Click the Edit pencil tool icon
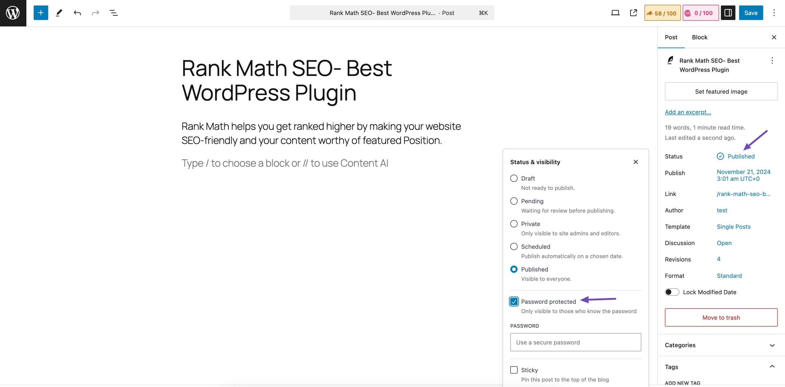The image size is (785, 387). (x=59, y=13)
